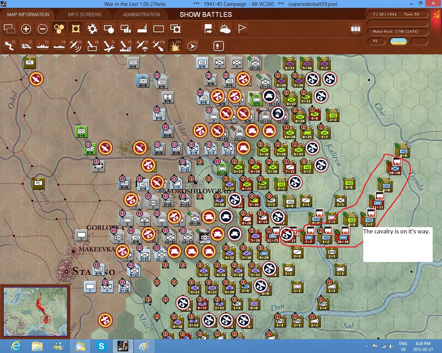Click the flag with arrow icon
442x353 pixels.
pos(208,29)
